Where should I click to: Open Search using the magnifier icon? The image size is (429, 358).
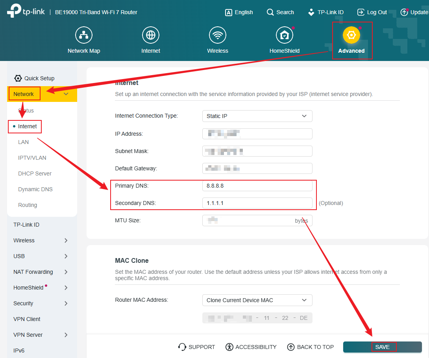[x=280, y=12]
